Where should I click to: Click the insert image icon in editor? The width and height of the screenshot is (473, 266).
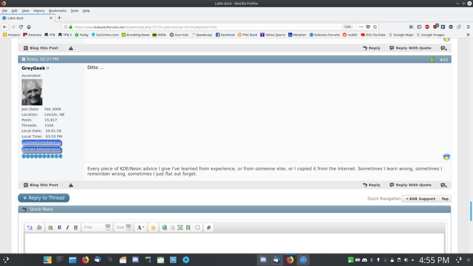click(180, 227)
